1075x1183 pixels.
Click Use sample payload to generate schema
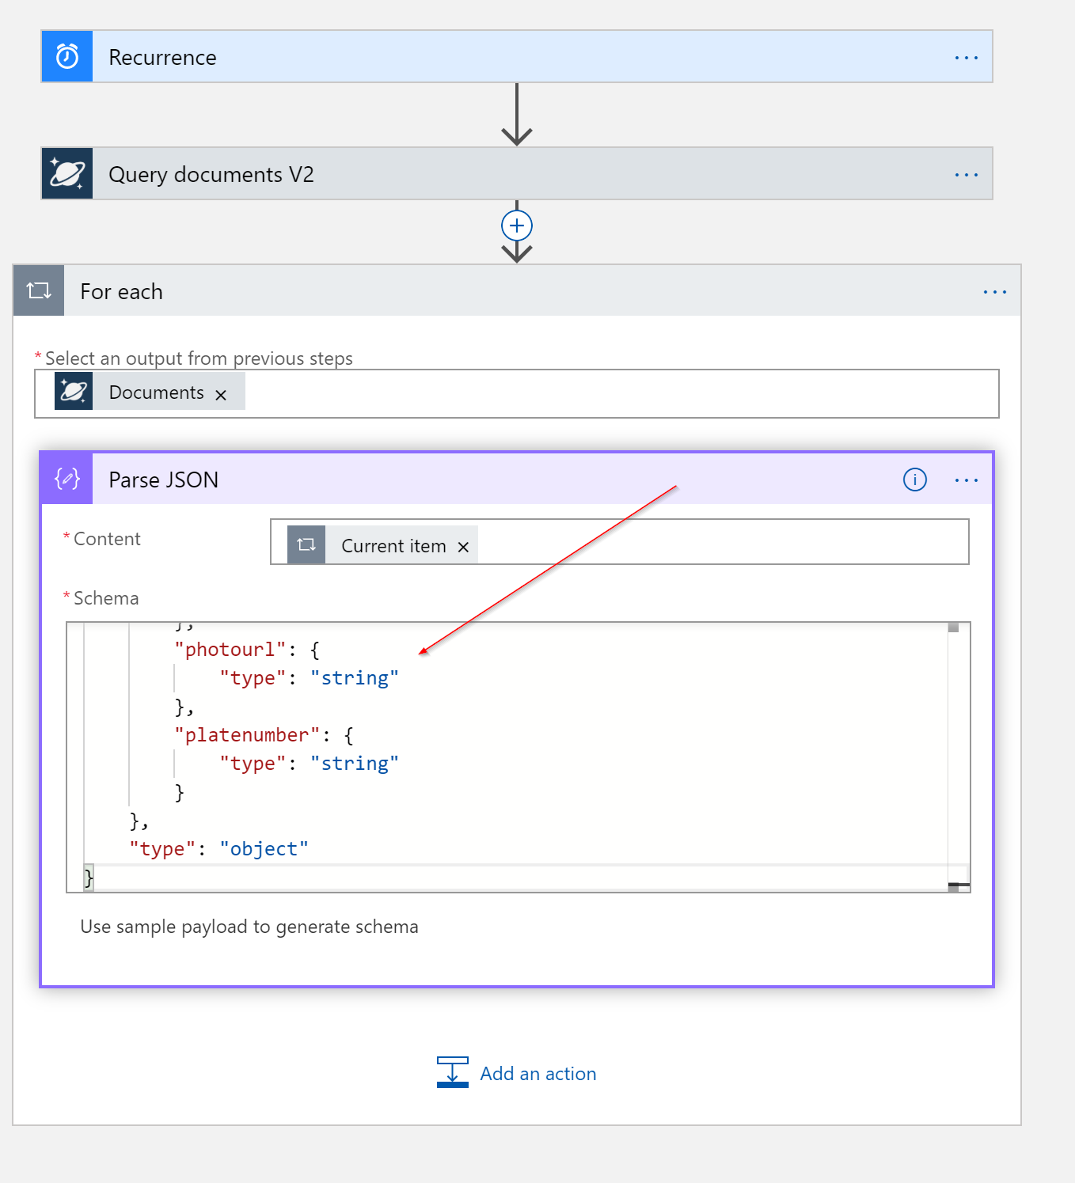click(x=249, y=927)
